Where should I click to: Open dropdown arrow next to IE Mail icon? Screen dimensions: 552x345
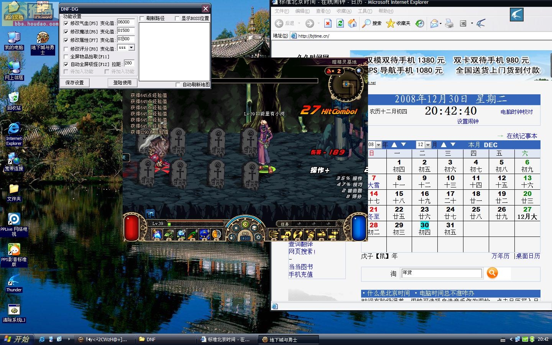(440, 23)
